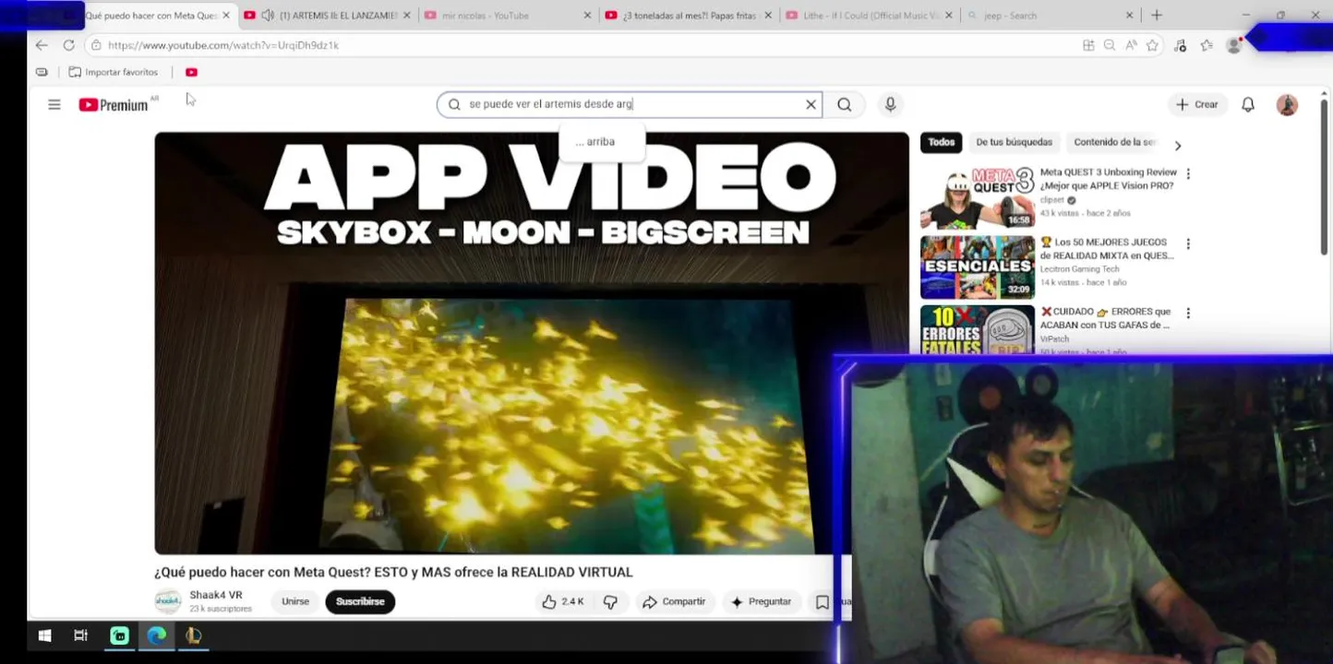1333x664 pixels.
Task: Open YouTube notifications bell
Action: coord(1248,105)
